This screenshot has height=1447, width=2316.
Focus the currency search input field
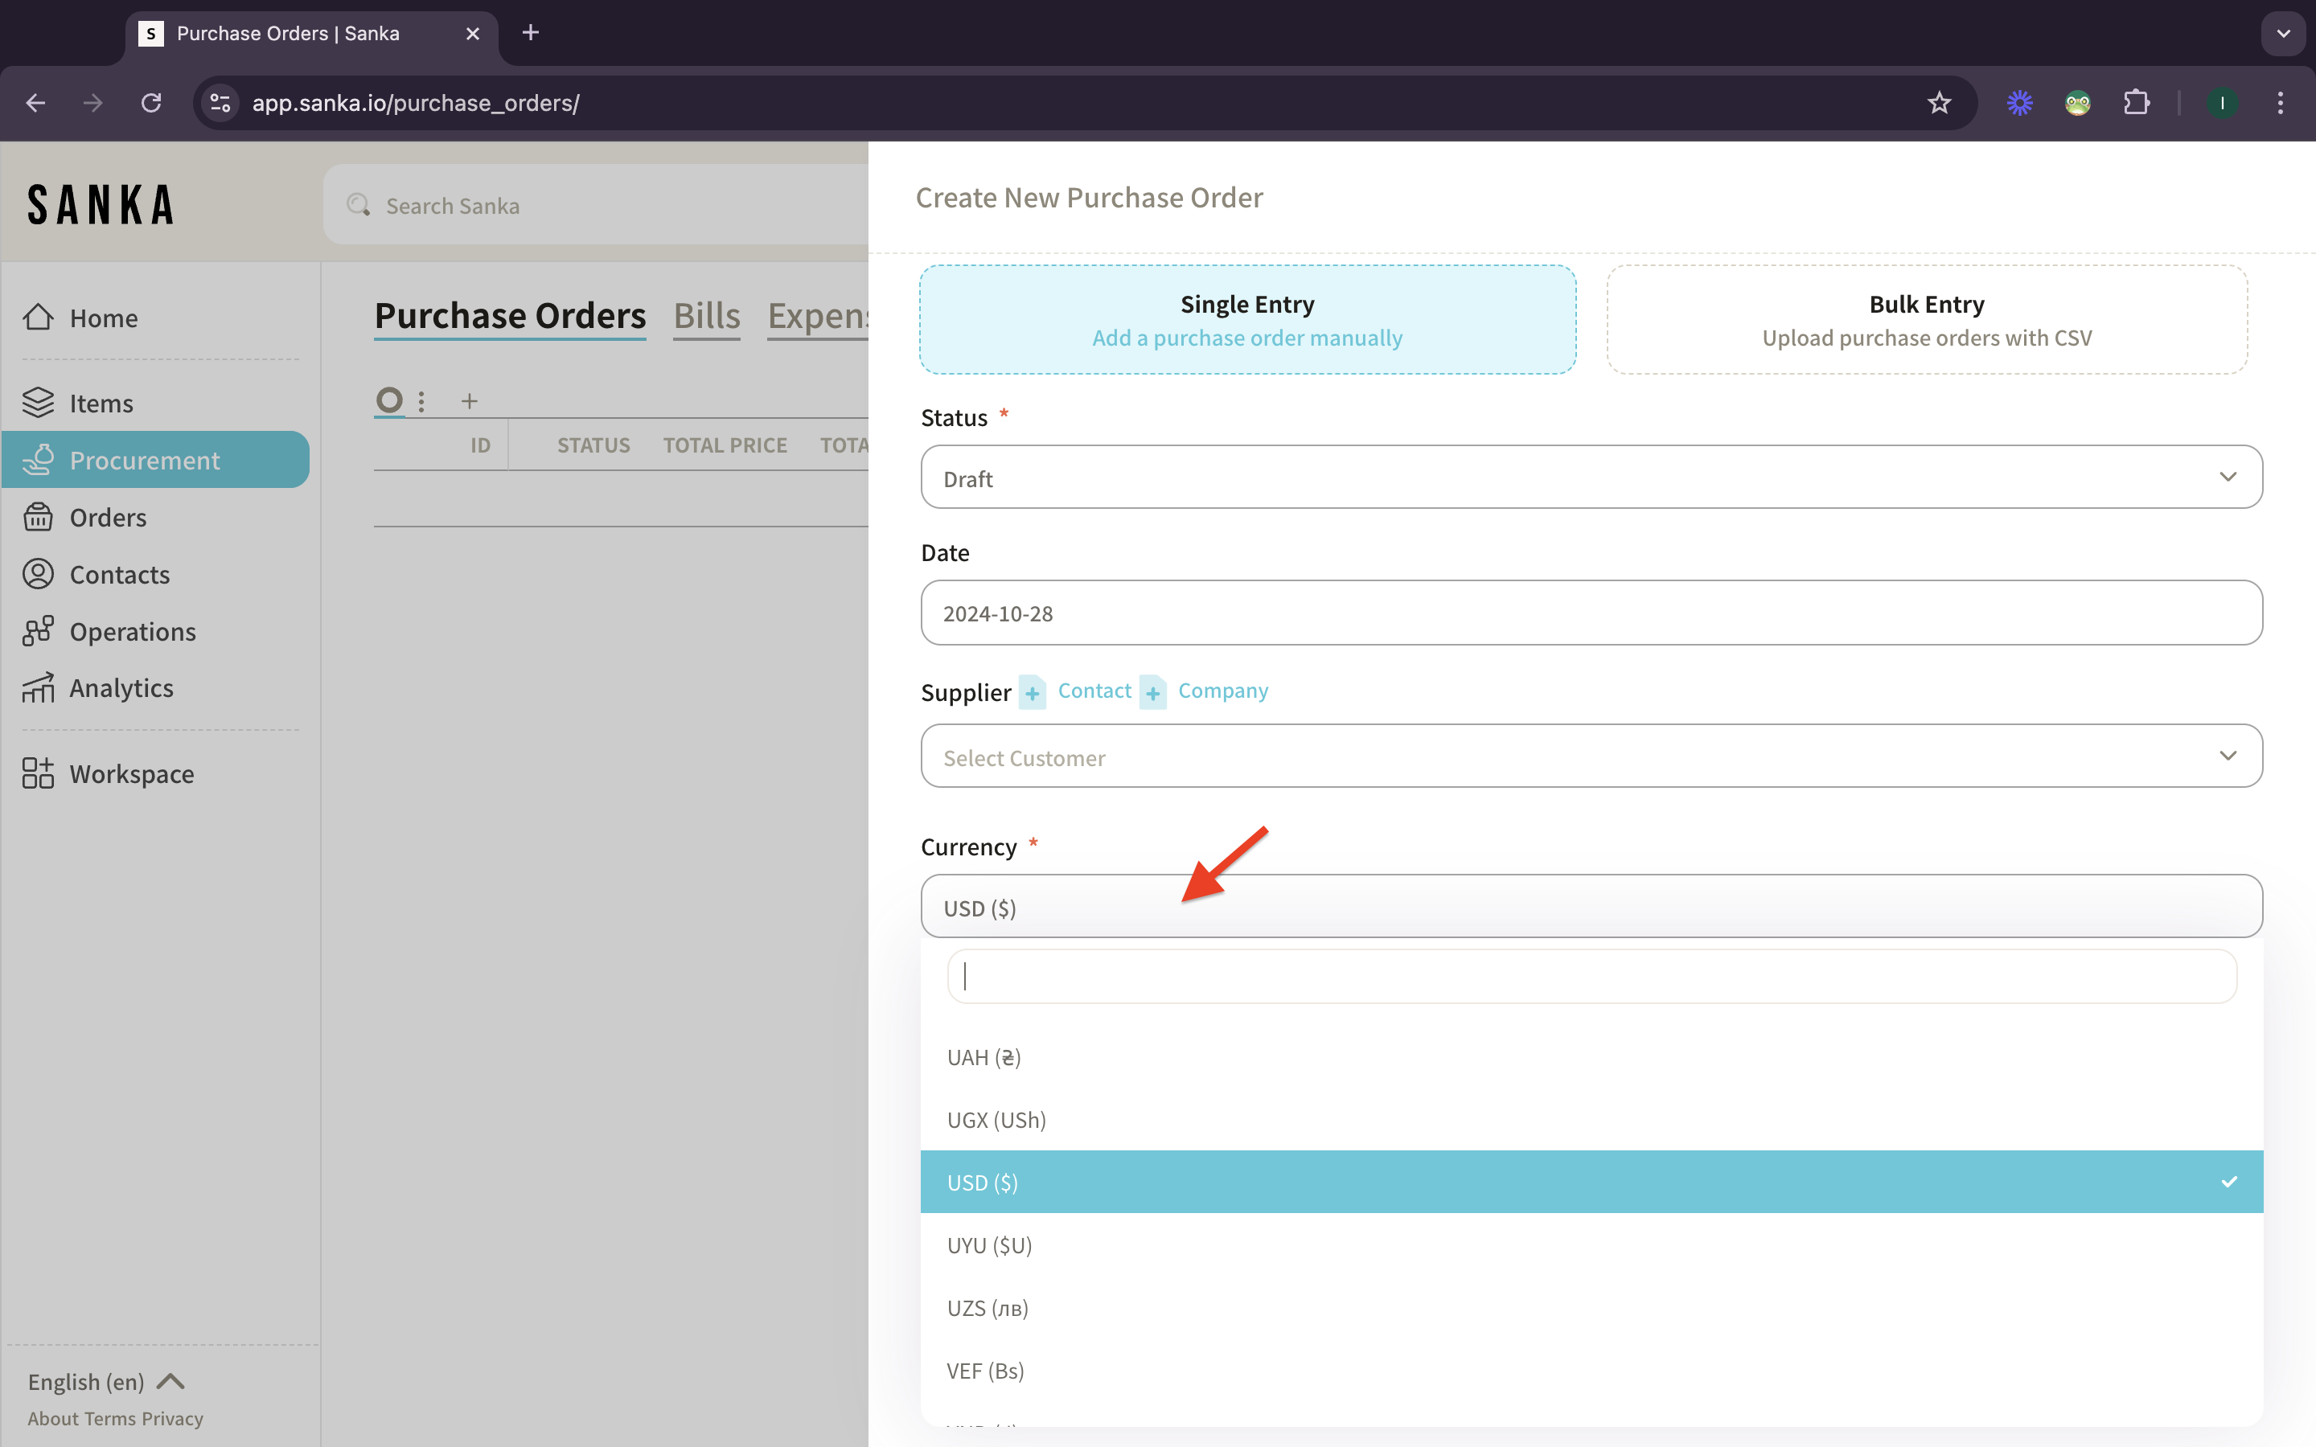pos(1591,976)
